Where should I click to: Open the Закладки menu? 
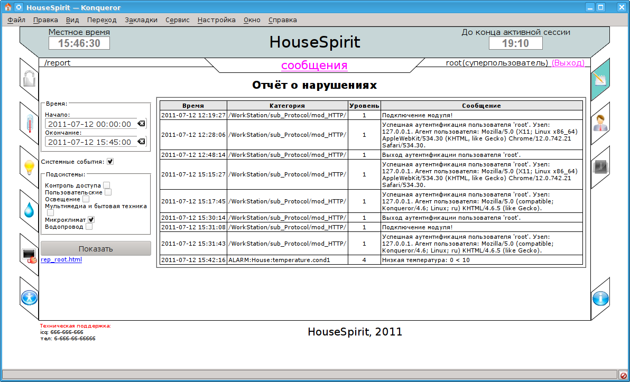tap(141, 20)
